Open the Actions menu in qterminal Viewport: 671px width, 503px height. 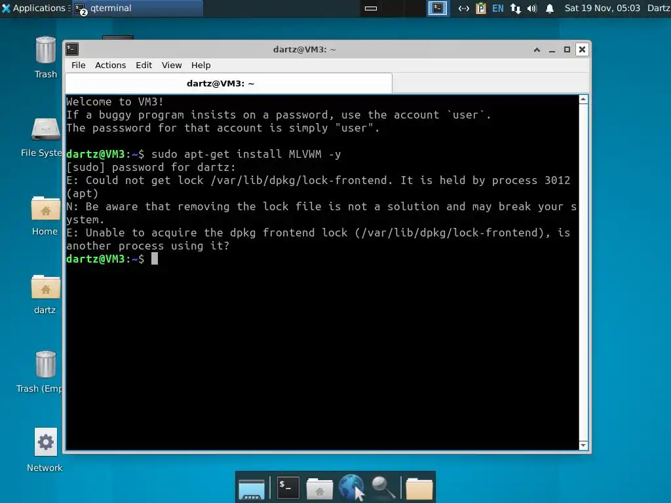(110, 65)
